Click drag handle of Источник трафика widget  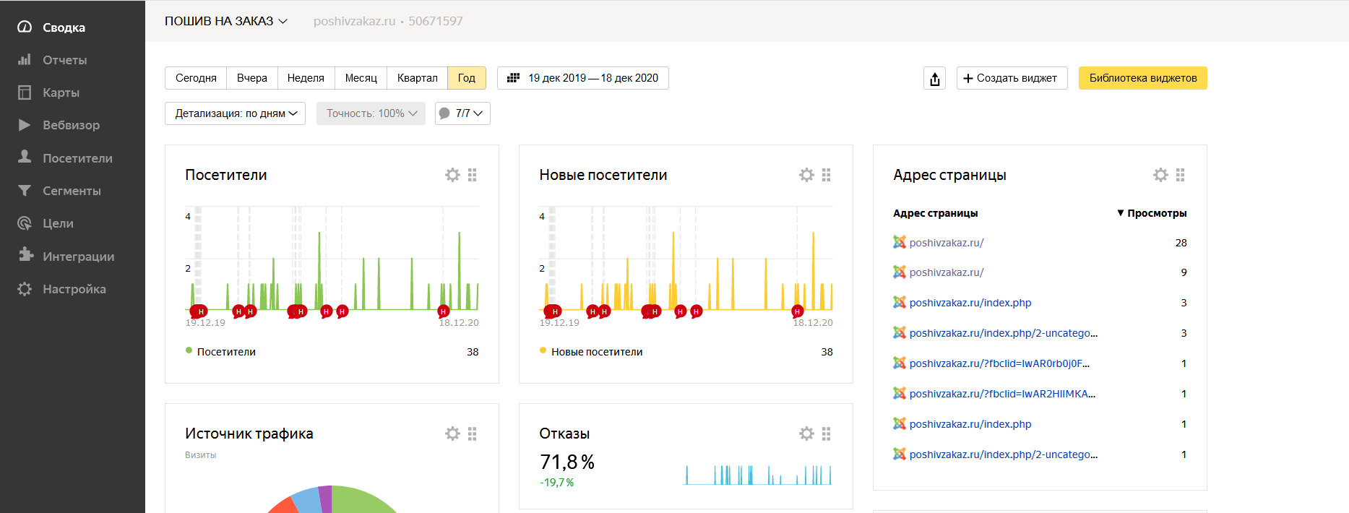click(473, 434)
